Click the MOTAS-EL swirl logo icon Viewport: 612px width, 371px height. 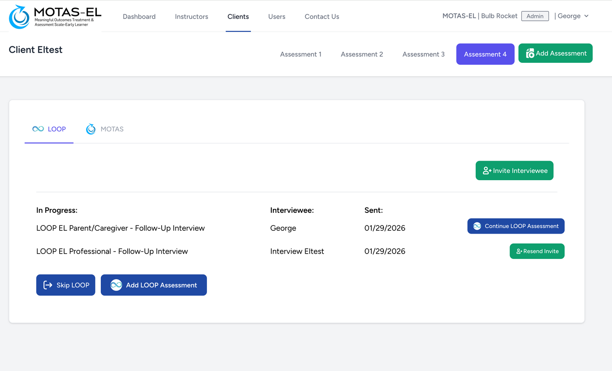[19, 17]
